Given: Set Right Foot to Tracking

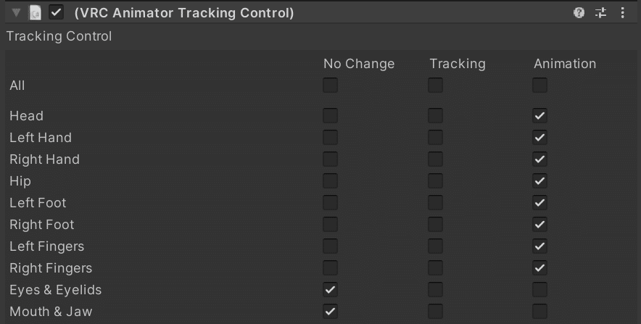Looking at the screenshot, I should (x=435, y=224).
